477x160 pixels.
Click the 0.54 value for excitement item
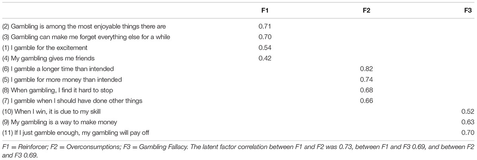pyautogui.click(x=264, y=48)
